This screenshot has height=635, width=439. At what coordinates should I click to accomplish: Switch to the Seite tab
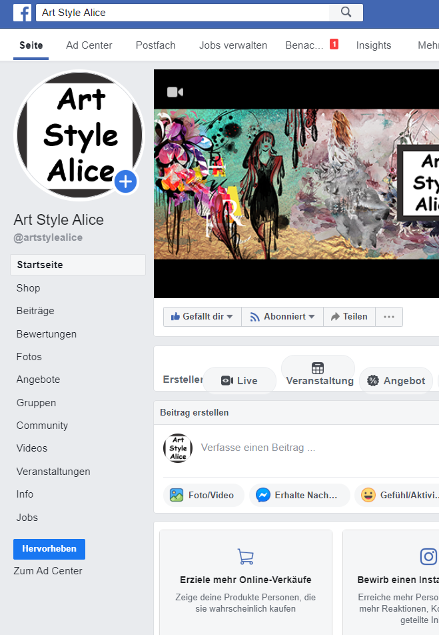point(31,45)
